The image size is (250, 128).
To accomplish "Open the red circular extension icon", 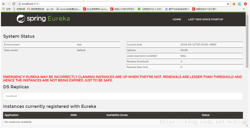I will coord(245,4).
